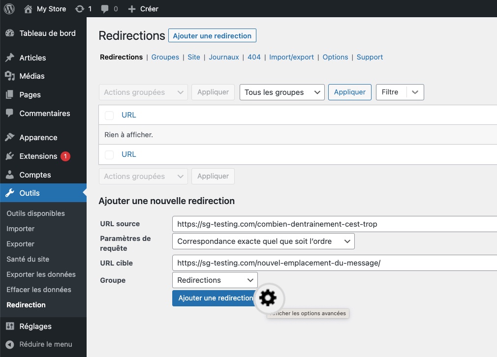Click the Appliquer button next to Tous les groupes
The height and width of the screenshot is (357, 497).
(349, 92)
